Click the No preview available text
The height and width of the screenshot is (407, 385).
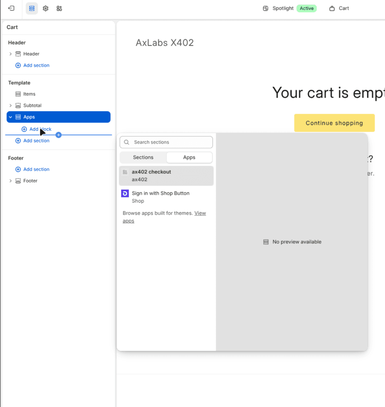297,242
